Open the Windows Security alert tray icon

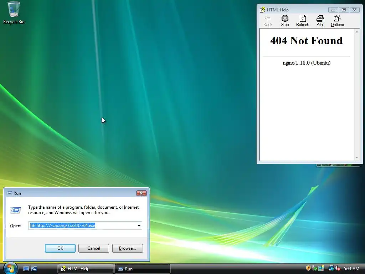308,268
